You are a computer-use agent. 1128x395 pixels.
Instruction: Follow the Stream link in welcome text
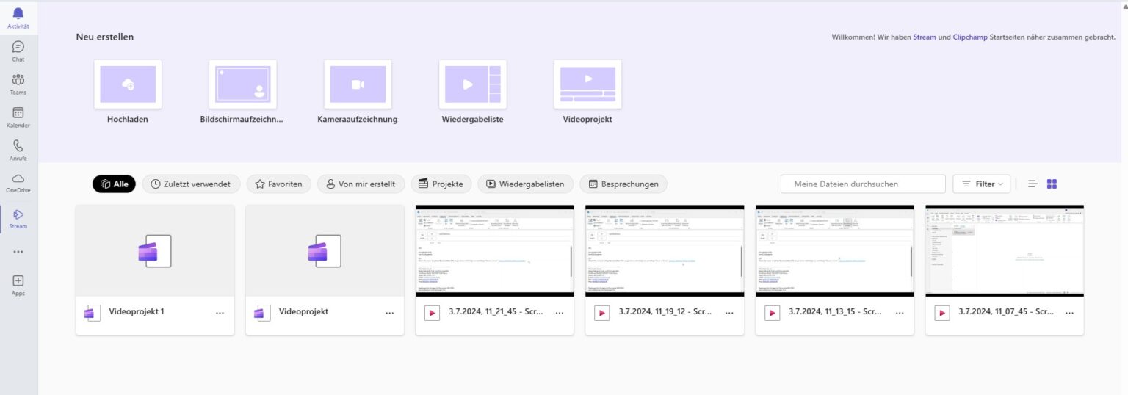point(924,37)
